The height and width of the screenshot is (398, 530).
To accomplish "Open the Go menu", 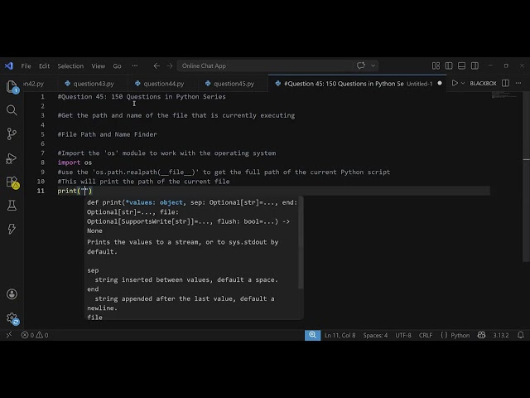I will click(x=117, y=66).
